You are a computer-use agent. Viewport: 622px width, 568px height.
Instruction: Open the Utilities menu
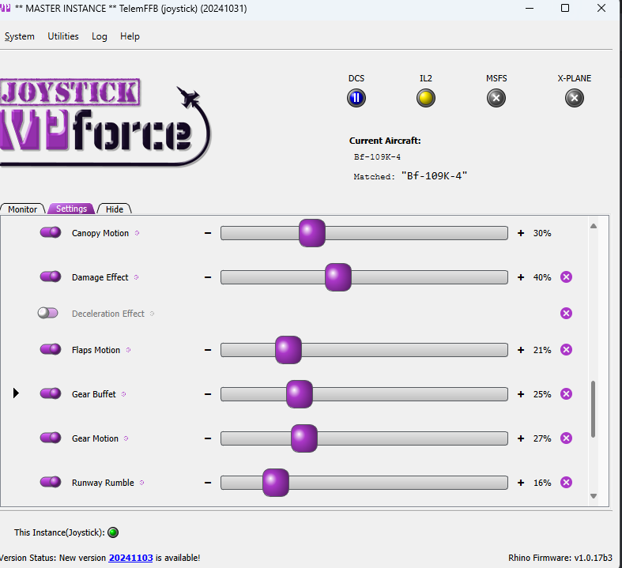63,36
